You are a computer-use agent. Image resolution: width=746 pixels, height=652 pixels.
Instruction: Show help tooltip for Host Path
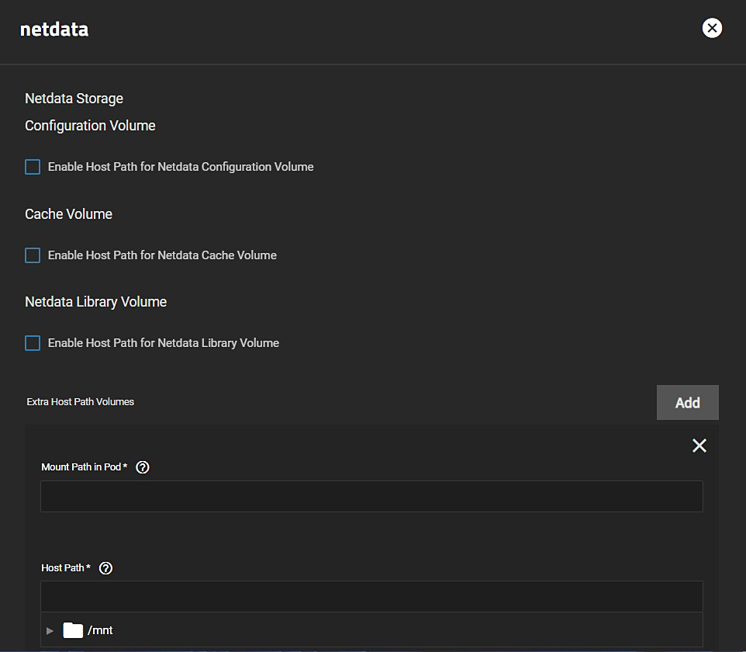click(x=106, y=568)
